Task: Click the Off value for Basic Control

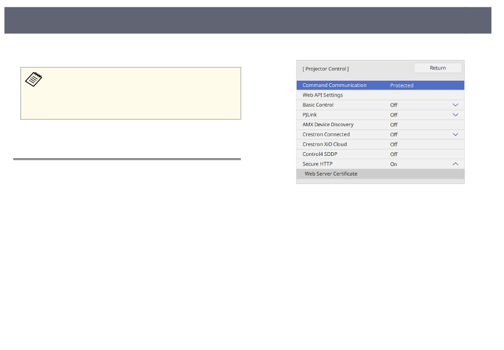Action: pos(394,105)
